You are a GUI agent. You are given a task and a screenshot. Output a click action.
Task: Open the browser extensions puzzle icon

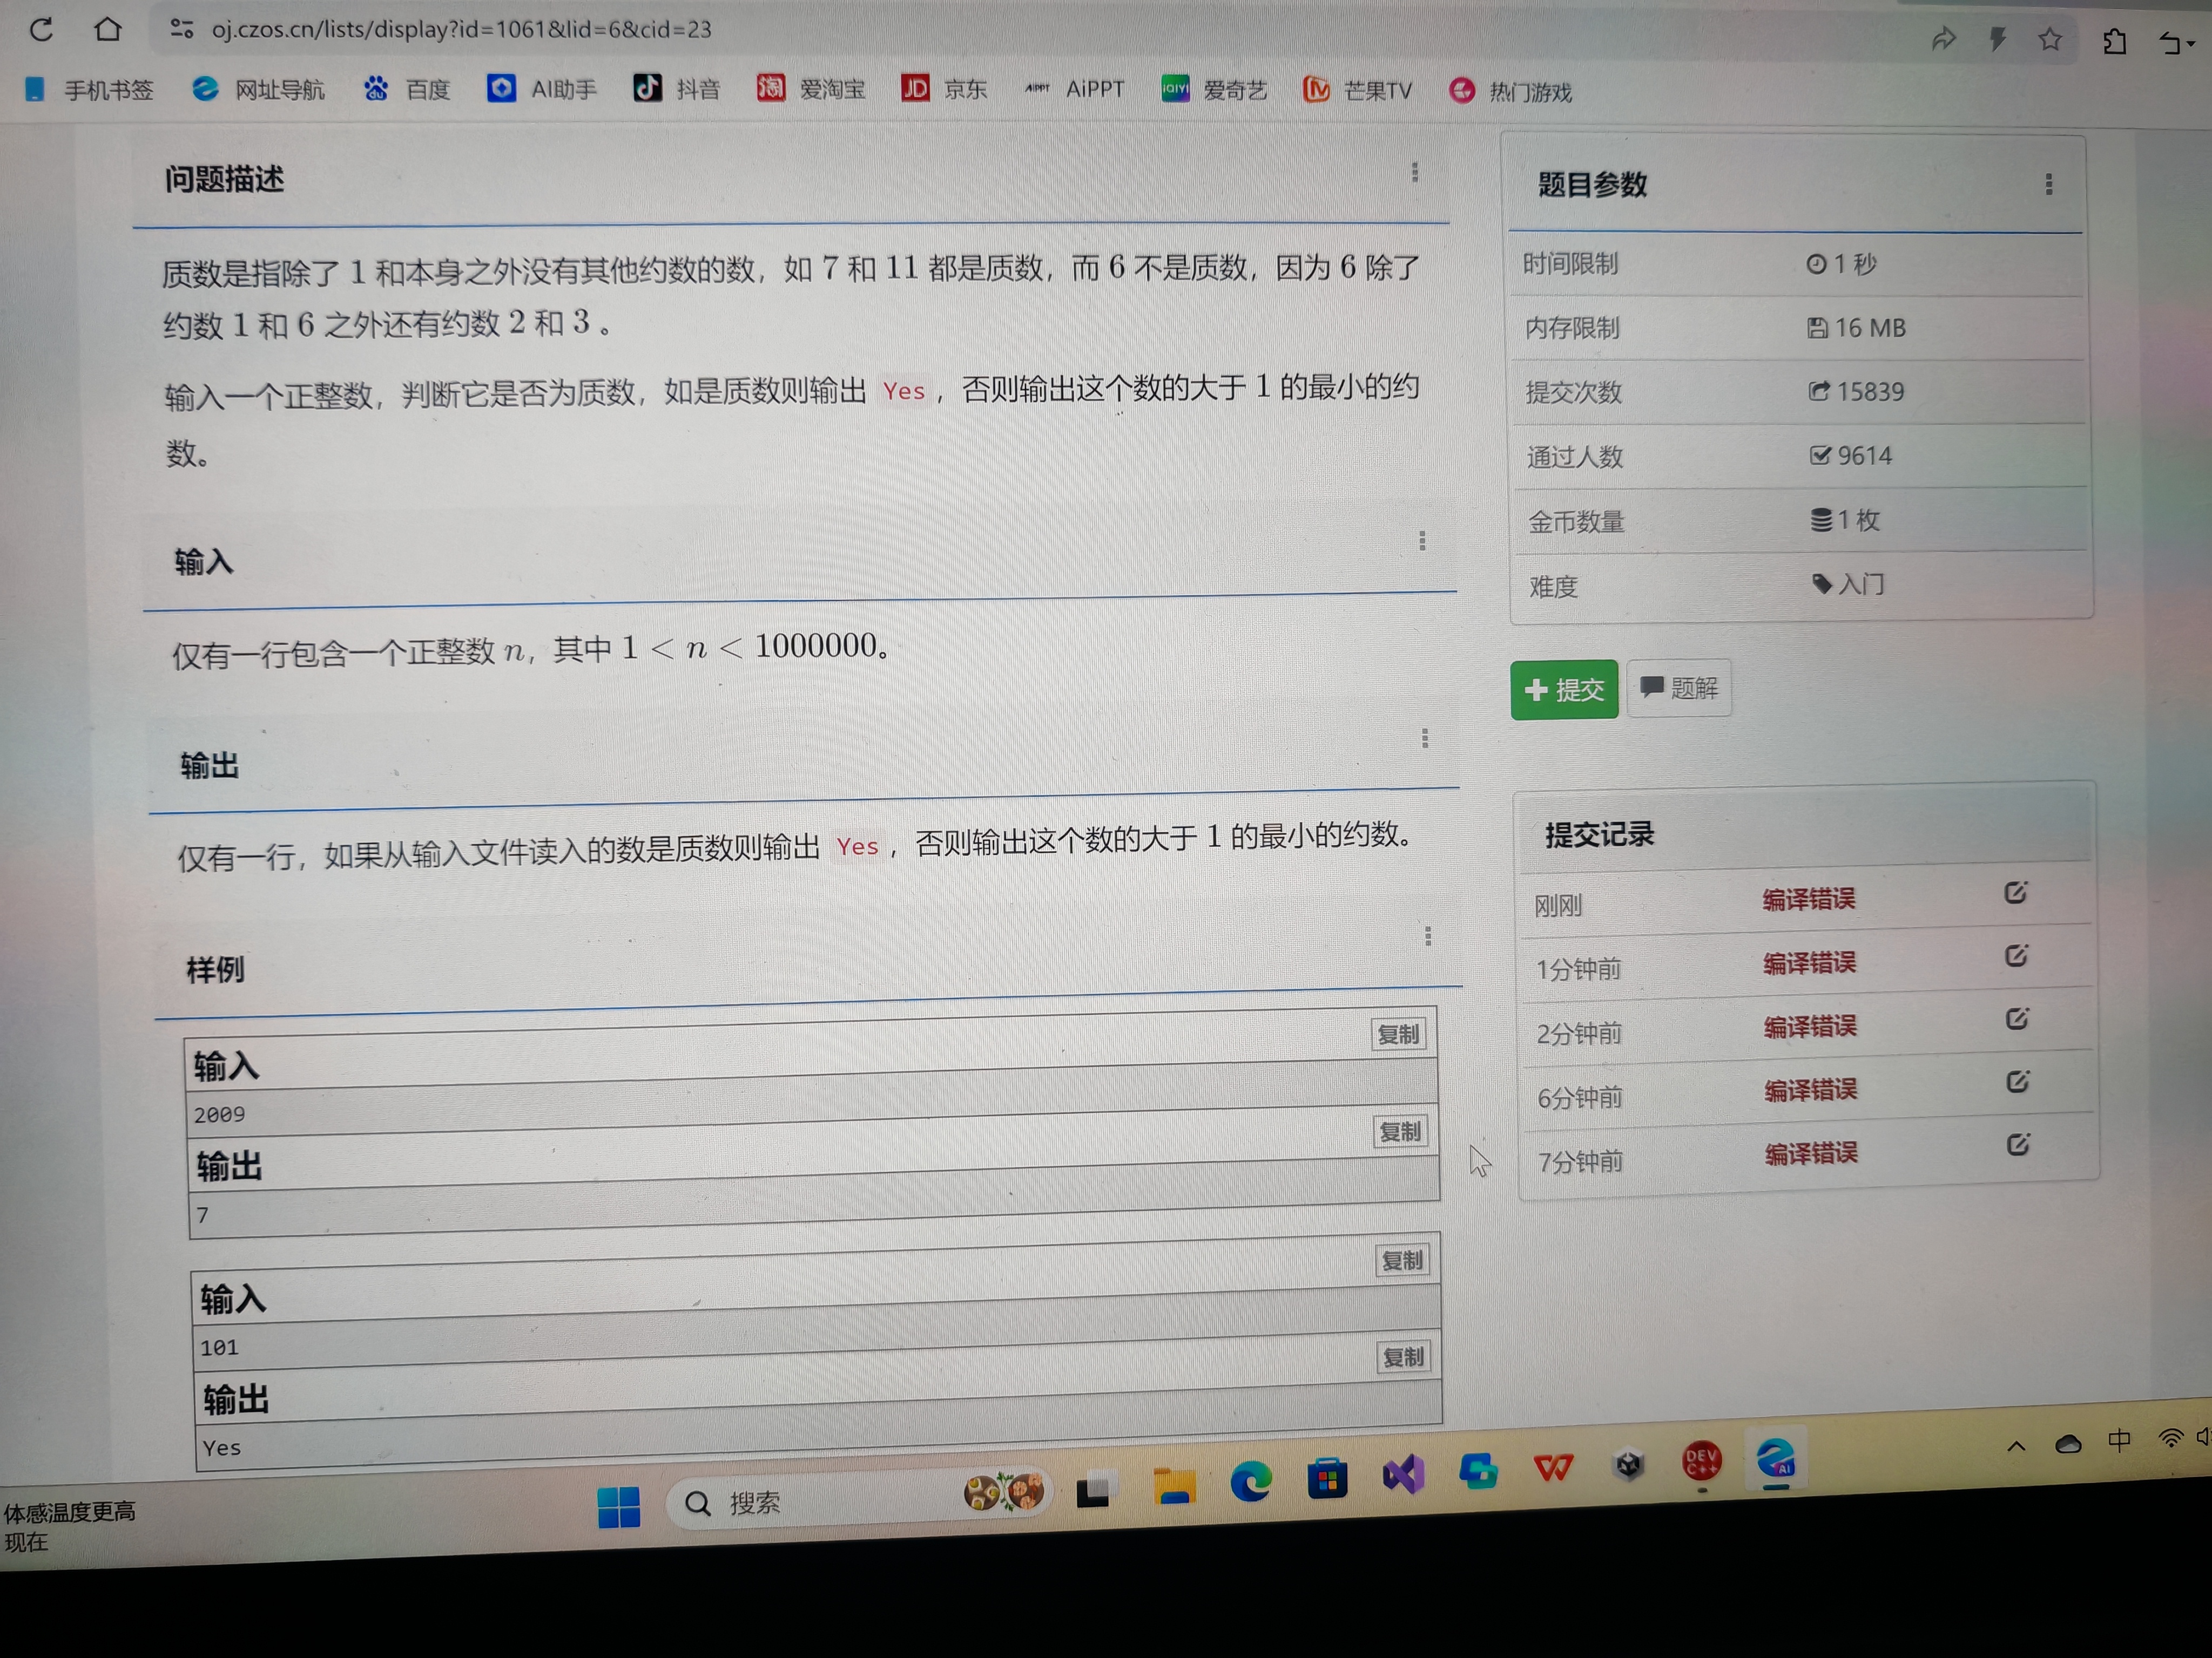click(x=2114, y=41)
